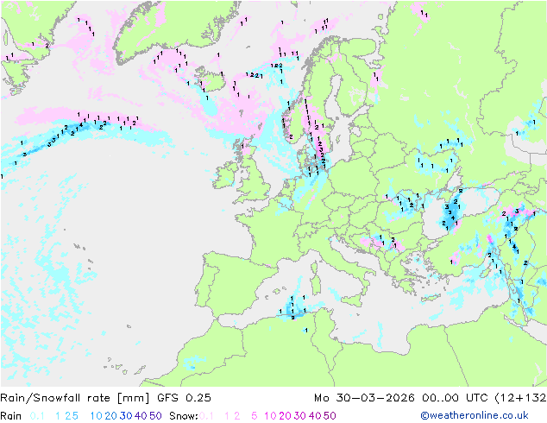Image resolution: width=547 pixels, height=423 pixels.
Task: Select rain legend value 30
Action: (x=126, y=416)
